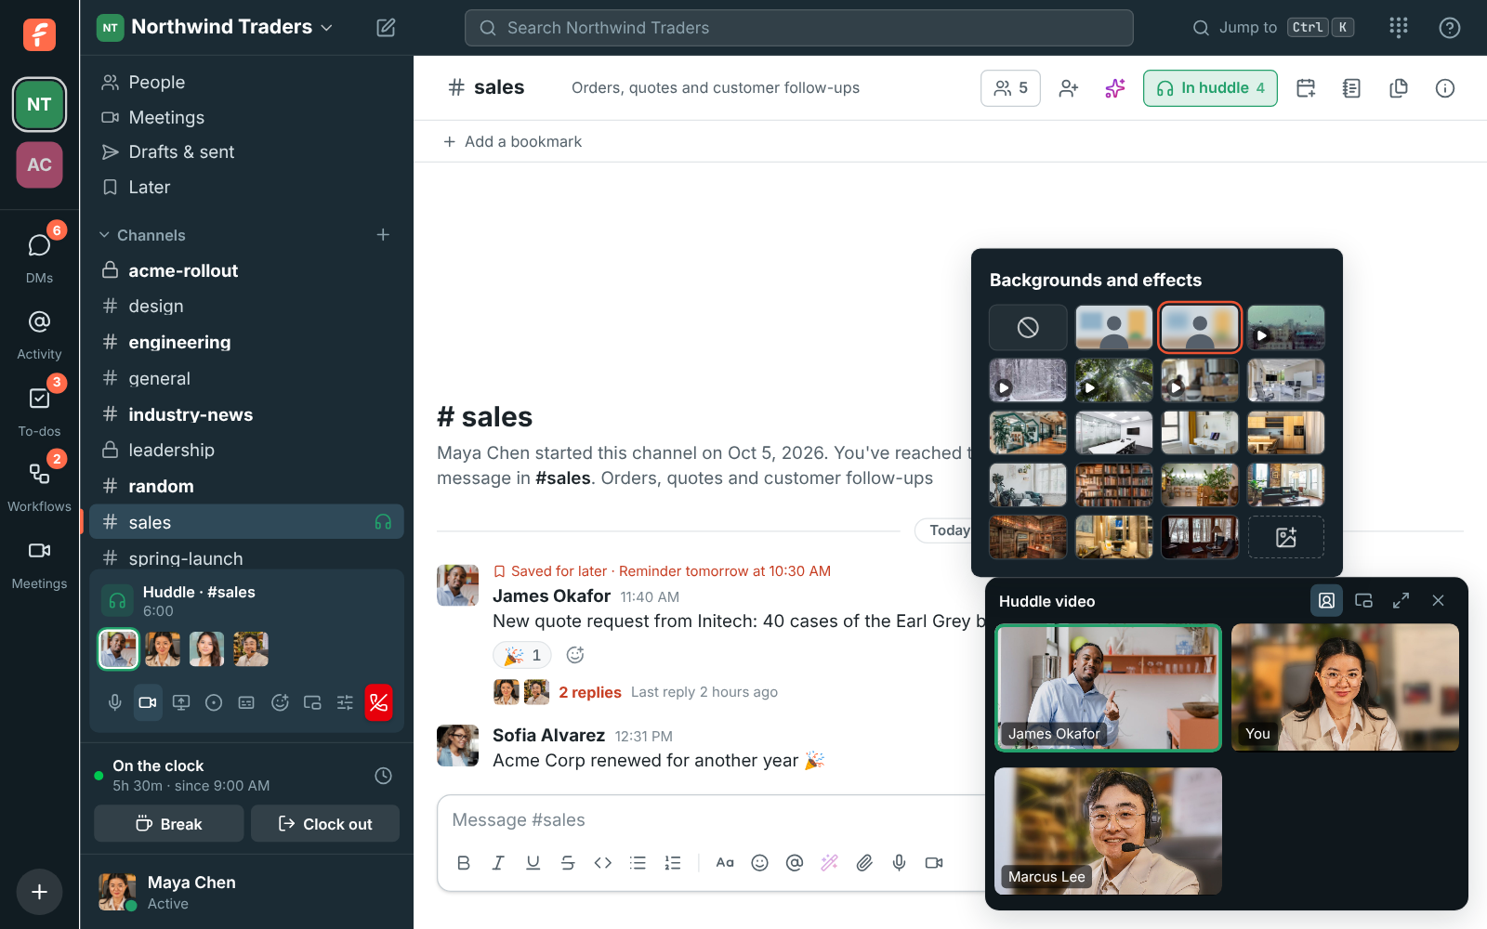Image resolution: width=1487 pixels, height=929 pixels.
Task: Click Clock out button
Action: coord(325,824)
